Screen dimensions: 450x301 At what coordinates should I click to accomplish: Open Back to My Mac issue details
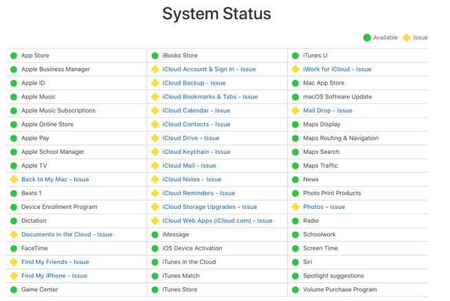[x=55, y=179]
